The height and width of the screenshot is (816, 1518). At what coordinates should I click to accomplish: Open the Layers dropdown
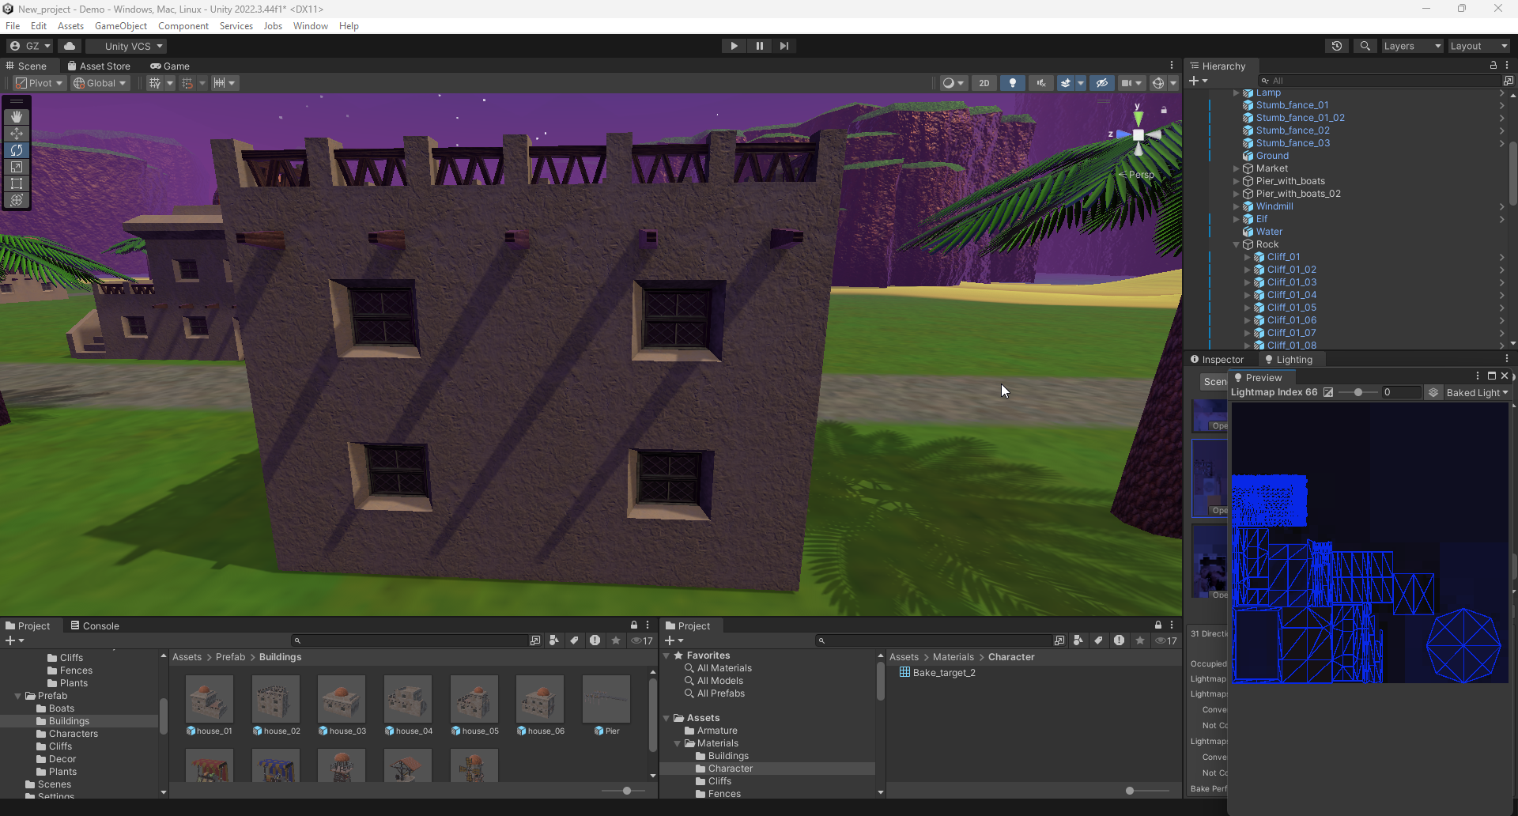point(1412,46)
